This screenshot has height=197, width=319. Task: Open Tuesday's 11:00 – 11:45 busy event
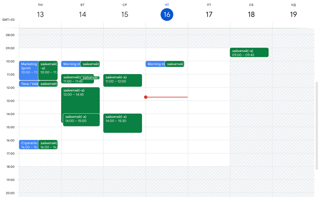click(x=71, y=81)
